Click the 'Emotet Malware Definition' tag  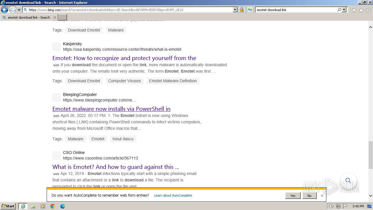click(x=173, y=81)
